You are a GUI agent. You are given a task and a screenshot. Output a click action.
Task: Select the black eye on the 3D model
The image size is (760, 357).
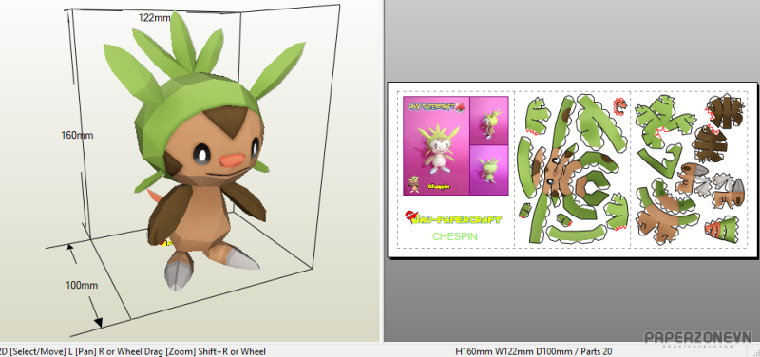201,155
